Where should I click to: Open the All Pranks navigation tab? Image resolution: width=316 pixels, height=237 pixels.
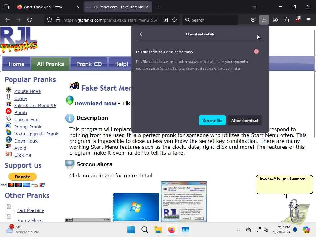[50, 64]
